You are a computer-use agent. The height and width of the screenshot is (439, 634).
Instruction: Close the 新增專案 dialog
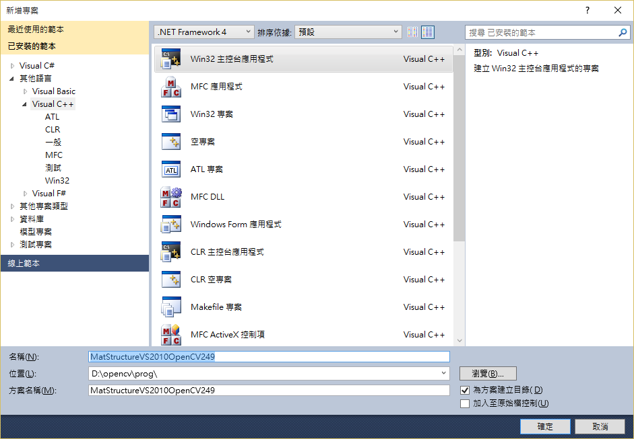pos(618,10)
